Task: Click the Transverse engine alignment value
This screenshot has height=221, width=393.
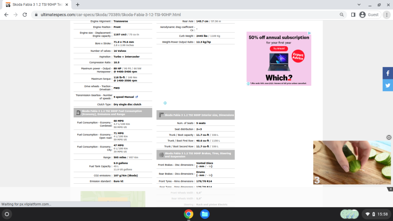Action: [121, 22]
